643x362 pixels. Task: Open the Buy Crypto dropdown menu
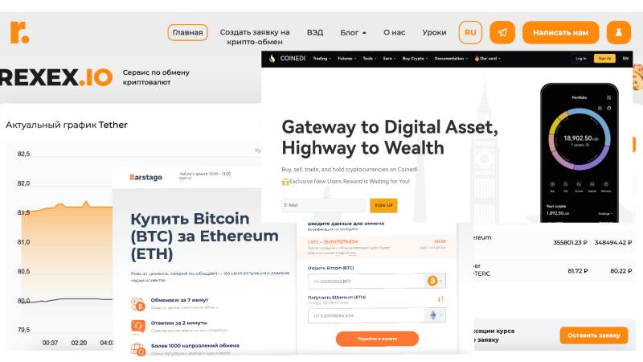[415, 59]
